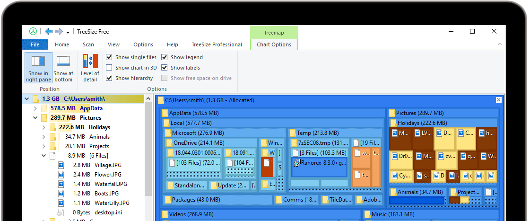
Task: Expand the AppData folder in tree
Action: [35, 108]
